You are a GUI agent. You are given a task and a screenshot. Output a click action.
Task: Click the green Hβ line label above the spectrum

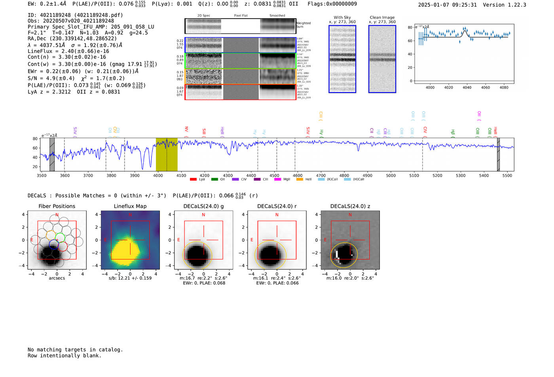click(x=453, y=133)
